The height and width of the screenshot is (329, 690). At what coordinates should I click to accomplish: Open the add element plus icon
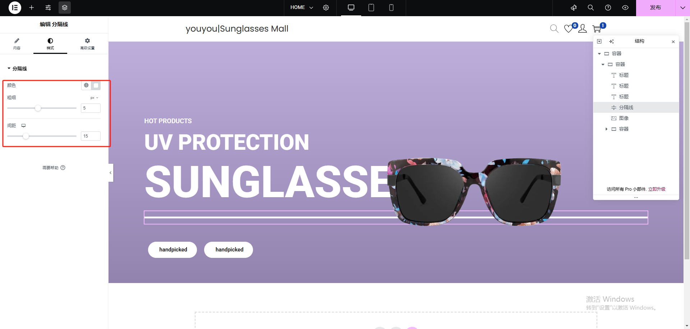32,8
